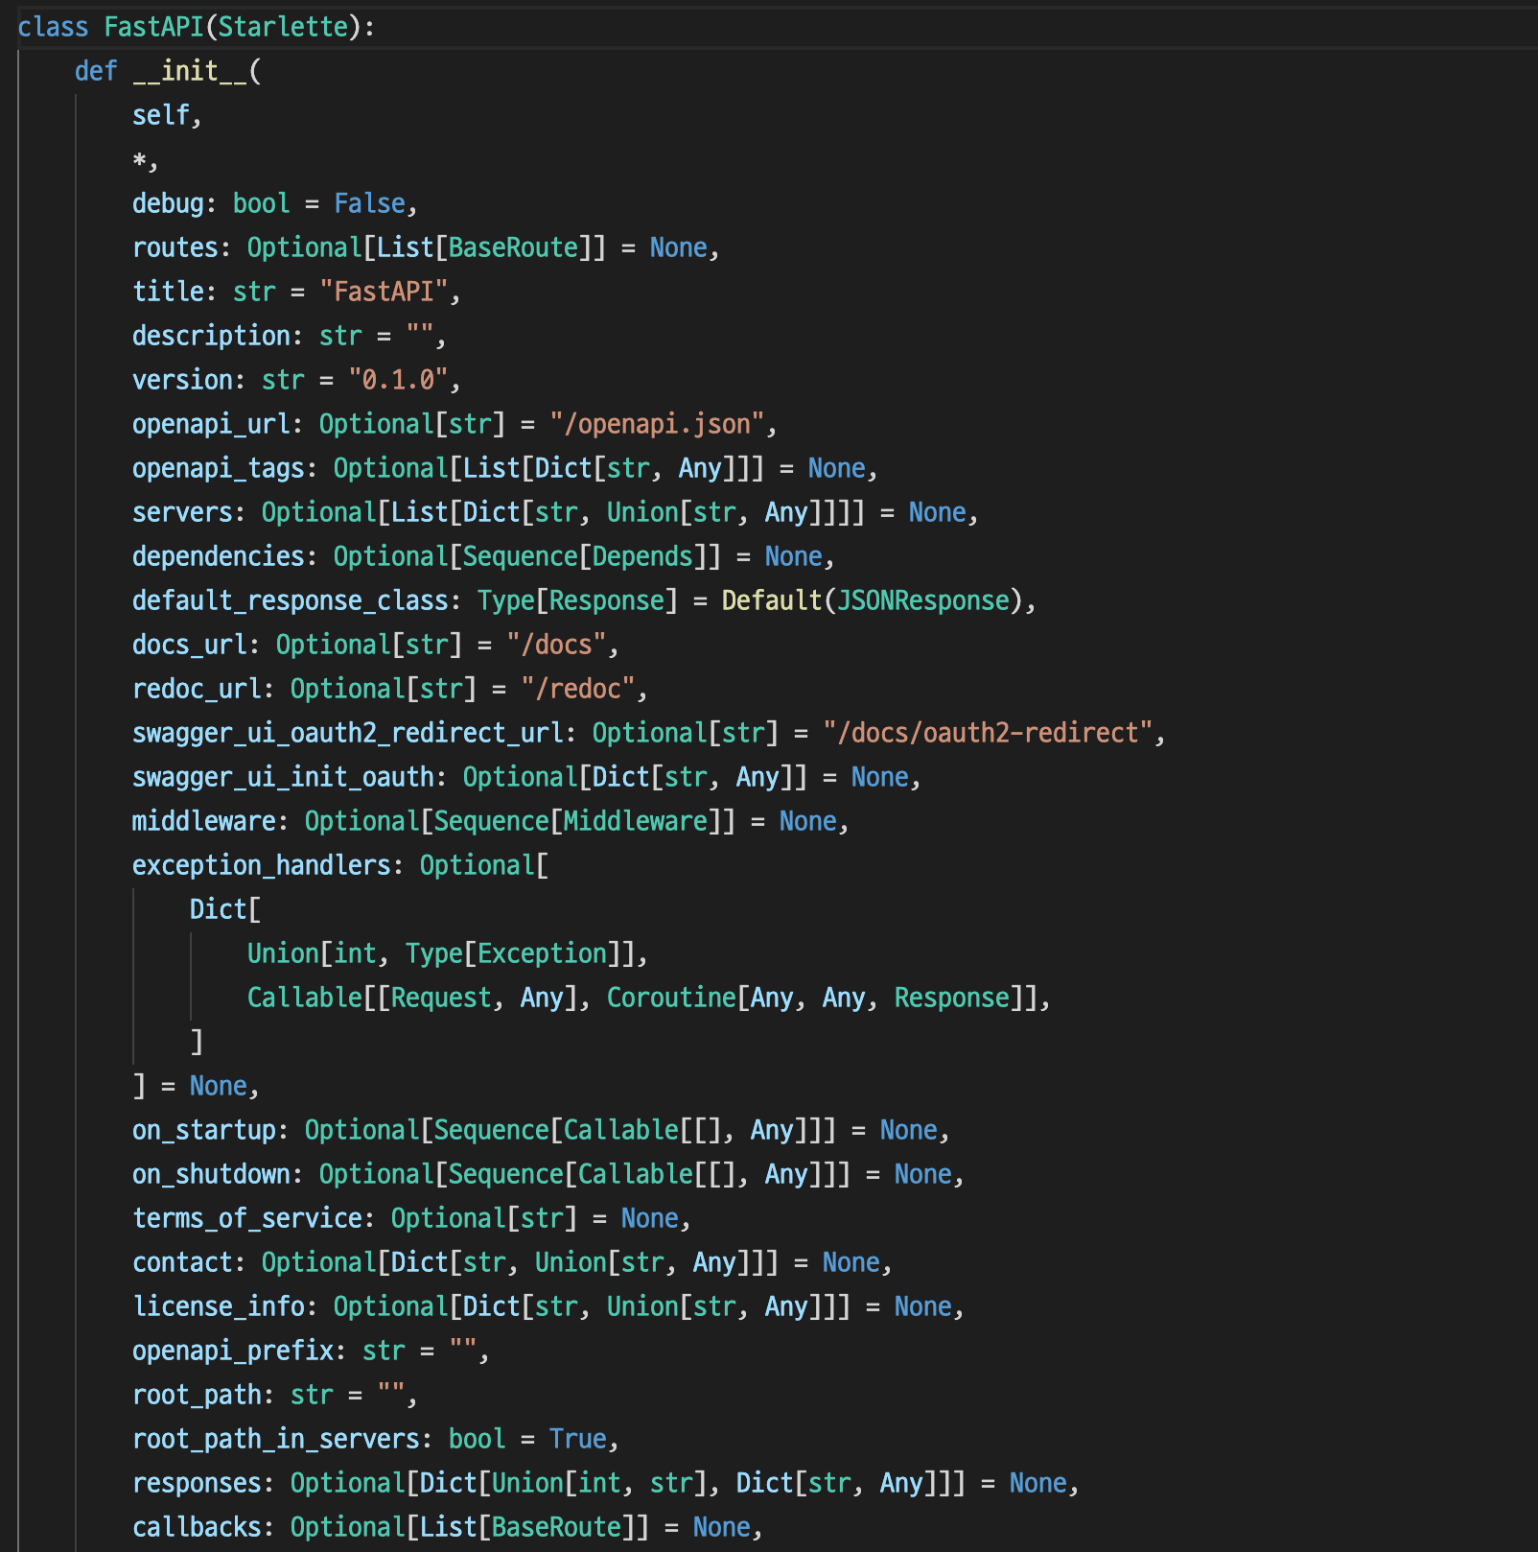Viewport: 1538px width, 1552px height.
Task: Click the default_response_class parameter name
Action: coord(291,600)
